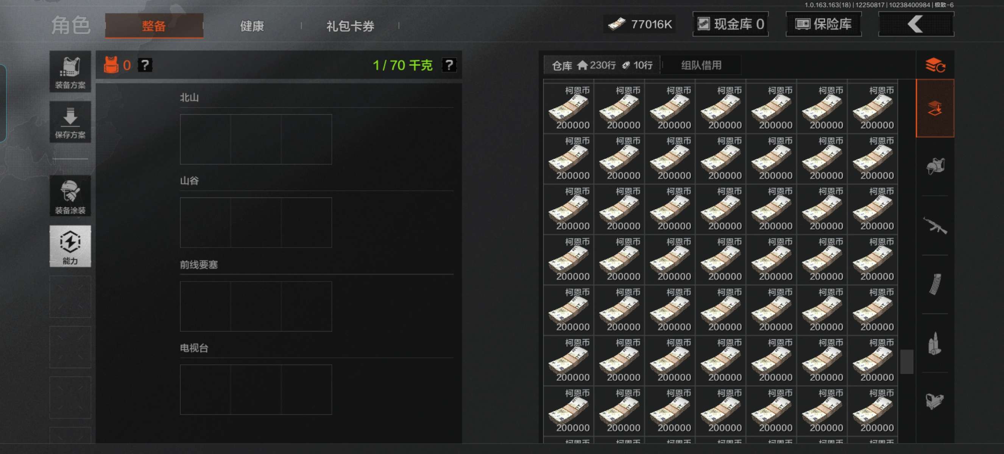Viewport: 1004px width, 454px height.
Task: Filter warehouse by sight attachment icon
Action: (935, 401)
